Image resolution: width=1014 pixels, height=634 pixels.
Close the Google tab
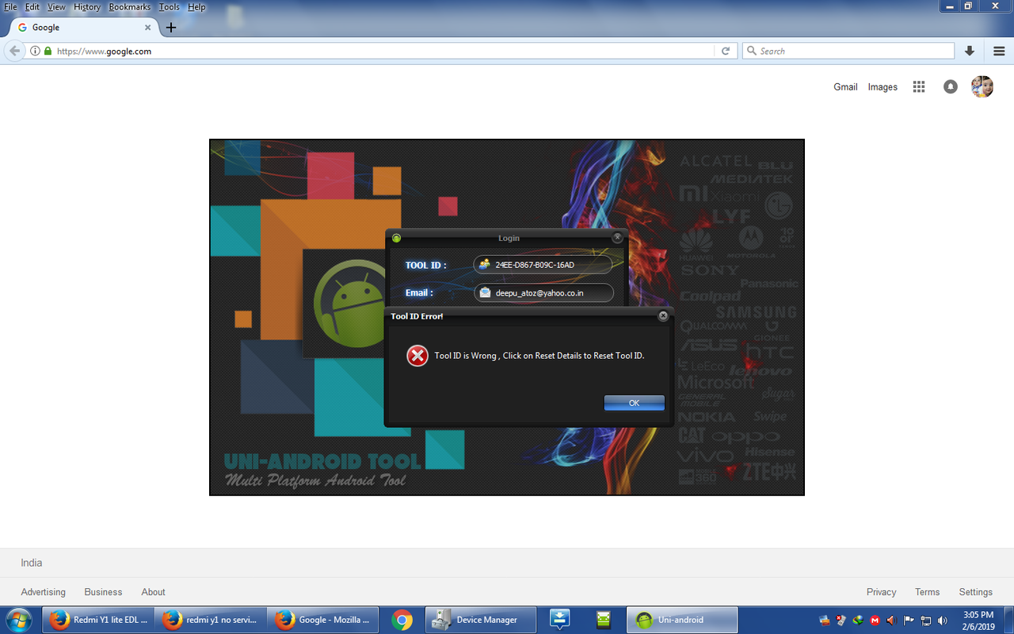pos(147,28)
